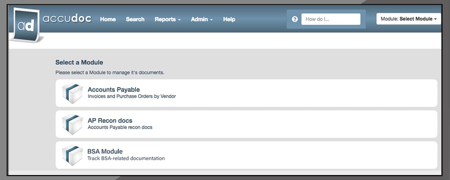The height and width of the screenshot is (180, 450).
Task: Open the Help menu item
Action: click(229, 19)
